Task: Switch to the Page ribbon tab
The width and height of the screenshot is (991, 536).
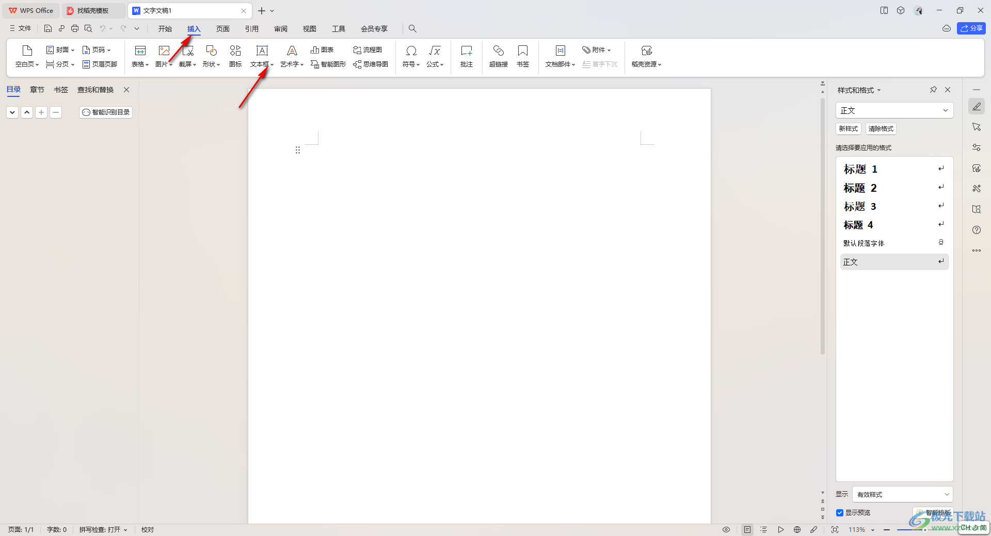Action: (x=223, y=29)
